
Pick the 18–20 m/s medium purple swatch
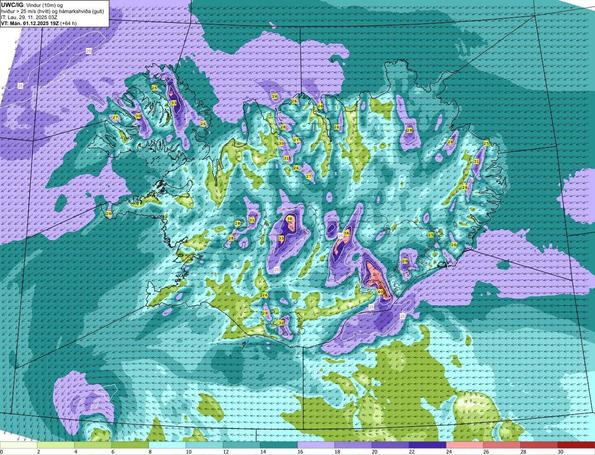coord(353,445)
